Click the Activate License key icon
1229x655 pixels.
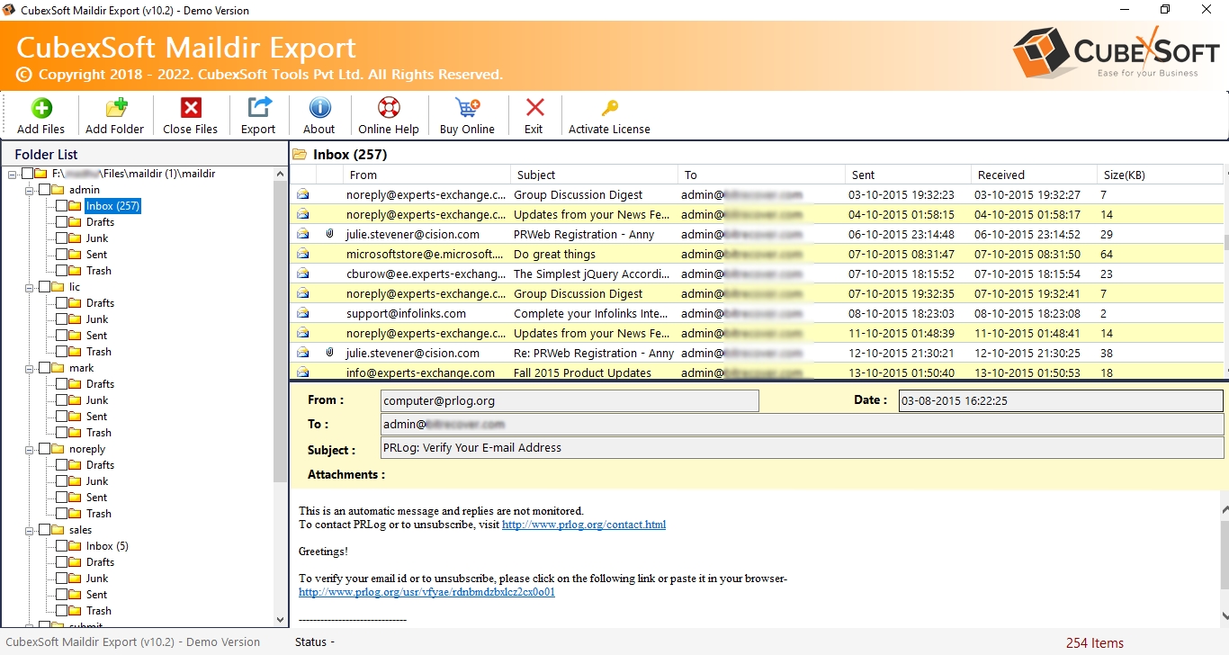point(609,109)
